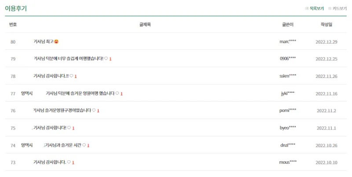Click comment bubble icon on review 76
This screenshot has height=177, width=352.
[94, 110]
